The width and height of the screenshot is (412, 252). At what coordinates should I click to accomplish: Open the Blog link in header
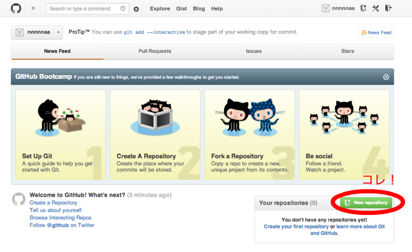click(x=199, y=9)
